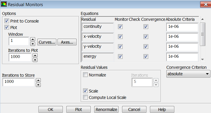This screenshot has height=113, width=211.
Task: Decrease Residual Values Iterations stepper
Action: (156, 85)
